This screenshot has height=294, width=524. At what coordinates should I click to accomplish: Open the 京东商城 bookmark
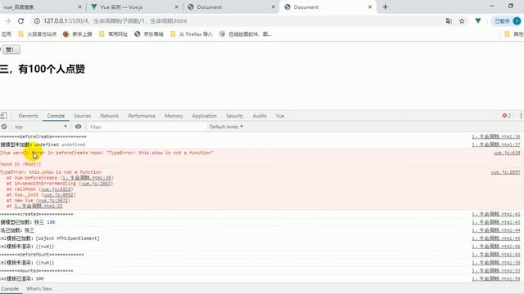(149, 34)
